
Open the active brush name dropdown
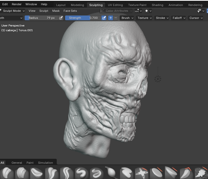(11, 18)
